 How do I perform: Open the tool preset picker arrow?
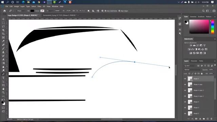(x=13, y=11)
